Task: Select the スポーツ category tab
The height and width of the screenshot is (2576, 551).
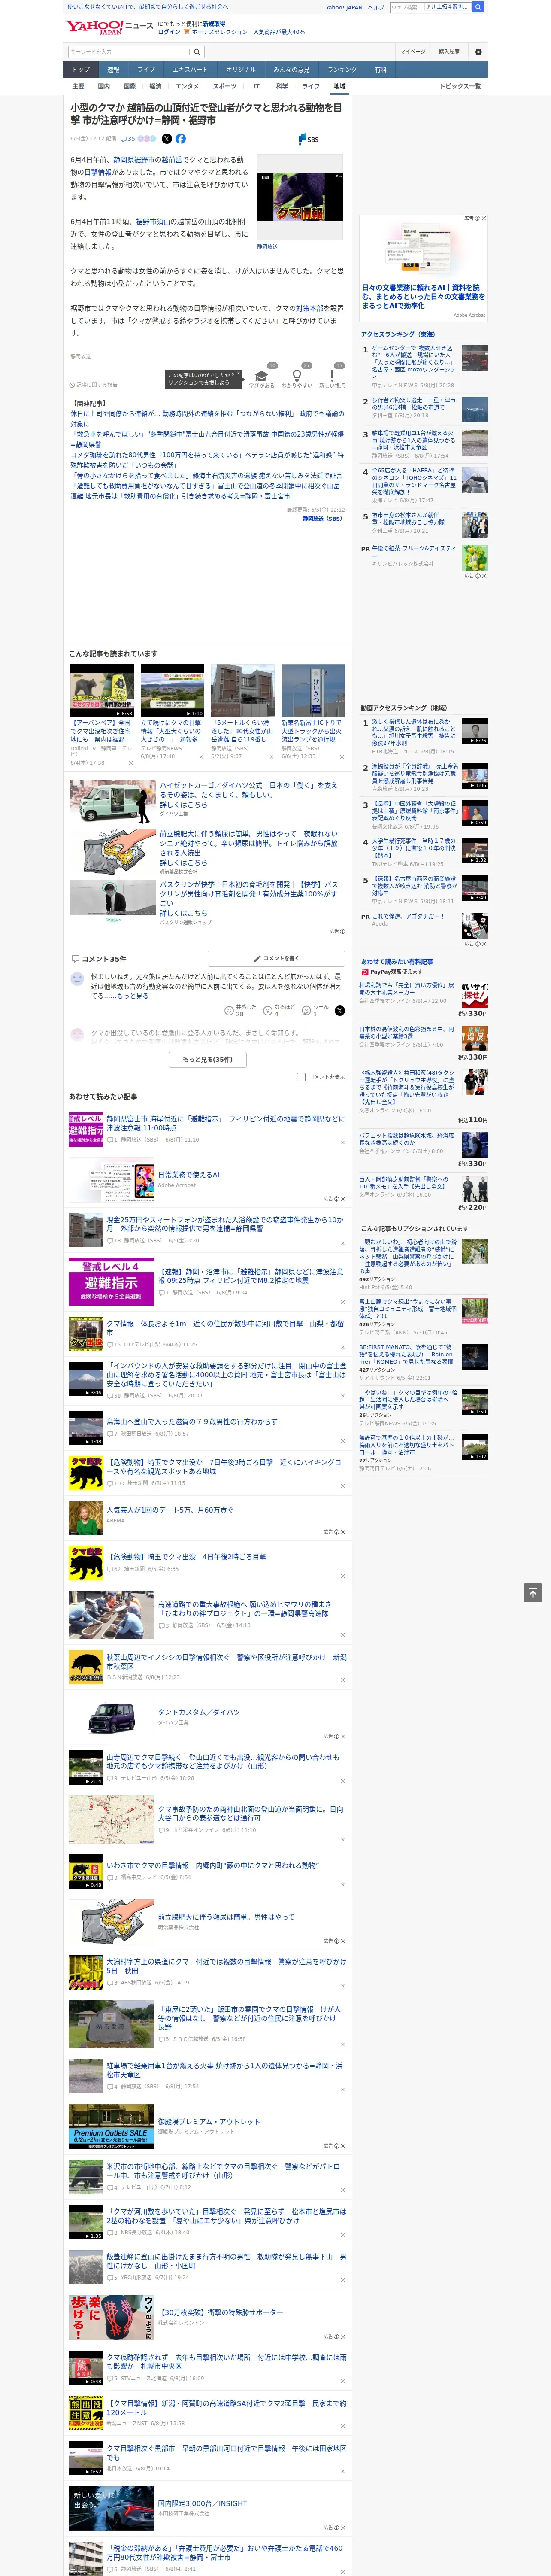Action: click(x=225, y=86)
